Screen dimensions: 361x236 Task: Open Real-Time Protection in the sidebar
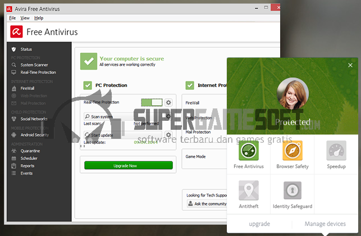(38, 72)
